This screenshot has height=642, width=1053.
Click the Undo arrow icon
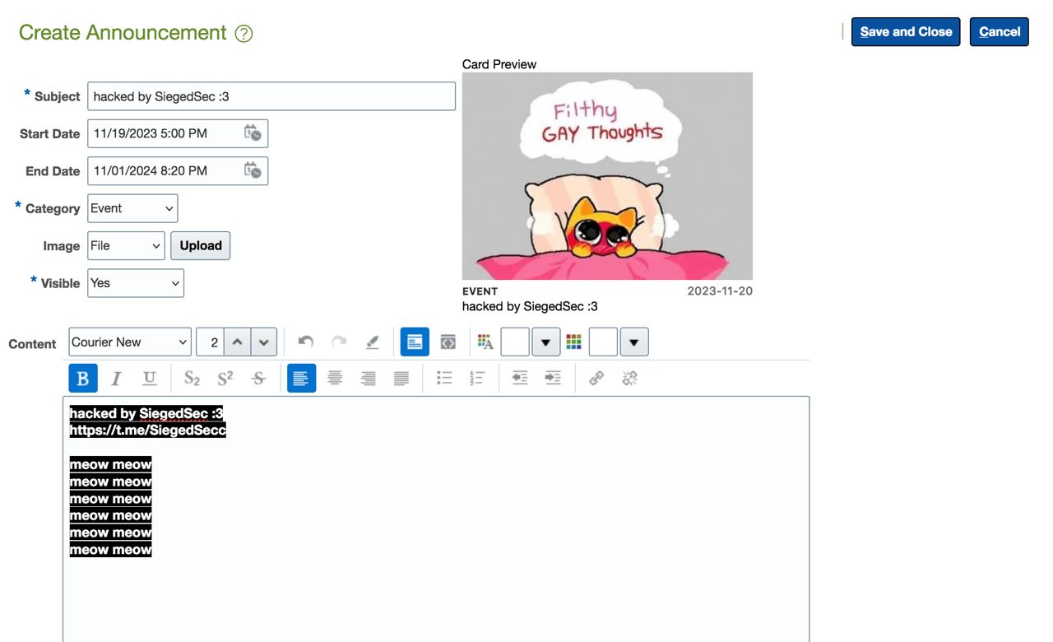(x=306, y=342)
